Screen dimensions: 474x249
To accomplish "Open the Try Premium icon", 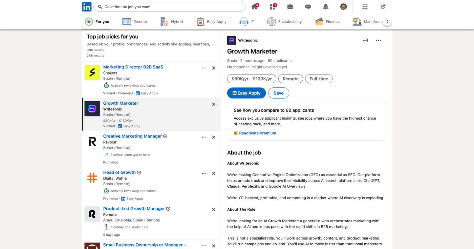I will point(383,6).
